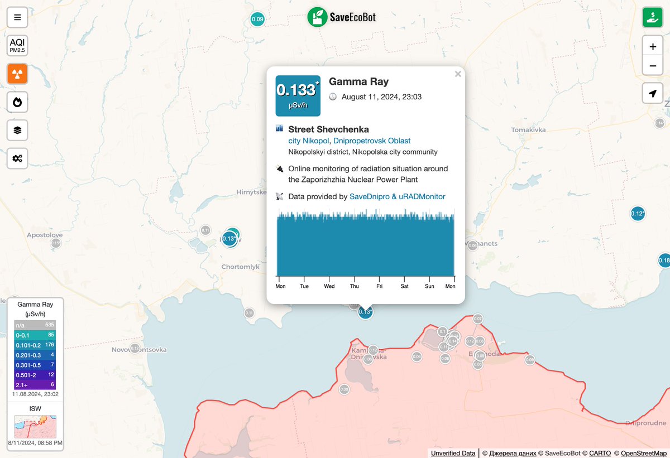The image size is (670, 458).
Task: Click the August 11, 2024, 23:03 timestamp
Action: [x=381, y=97]
